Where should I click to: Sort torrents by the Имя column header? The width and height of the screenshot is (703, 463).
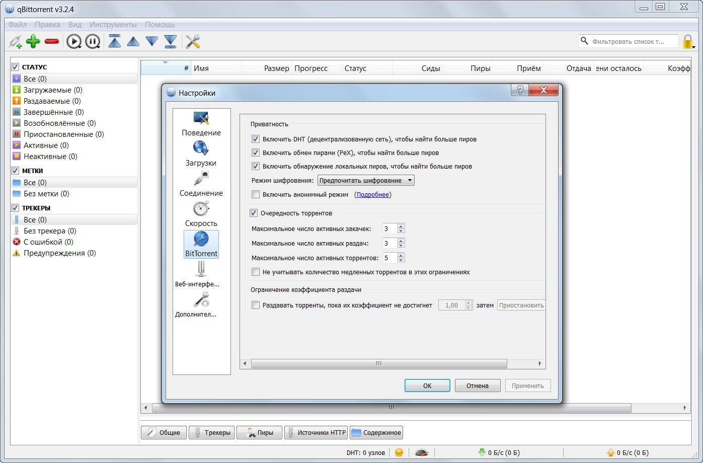(216, 68)
